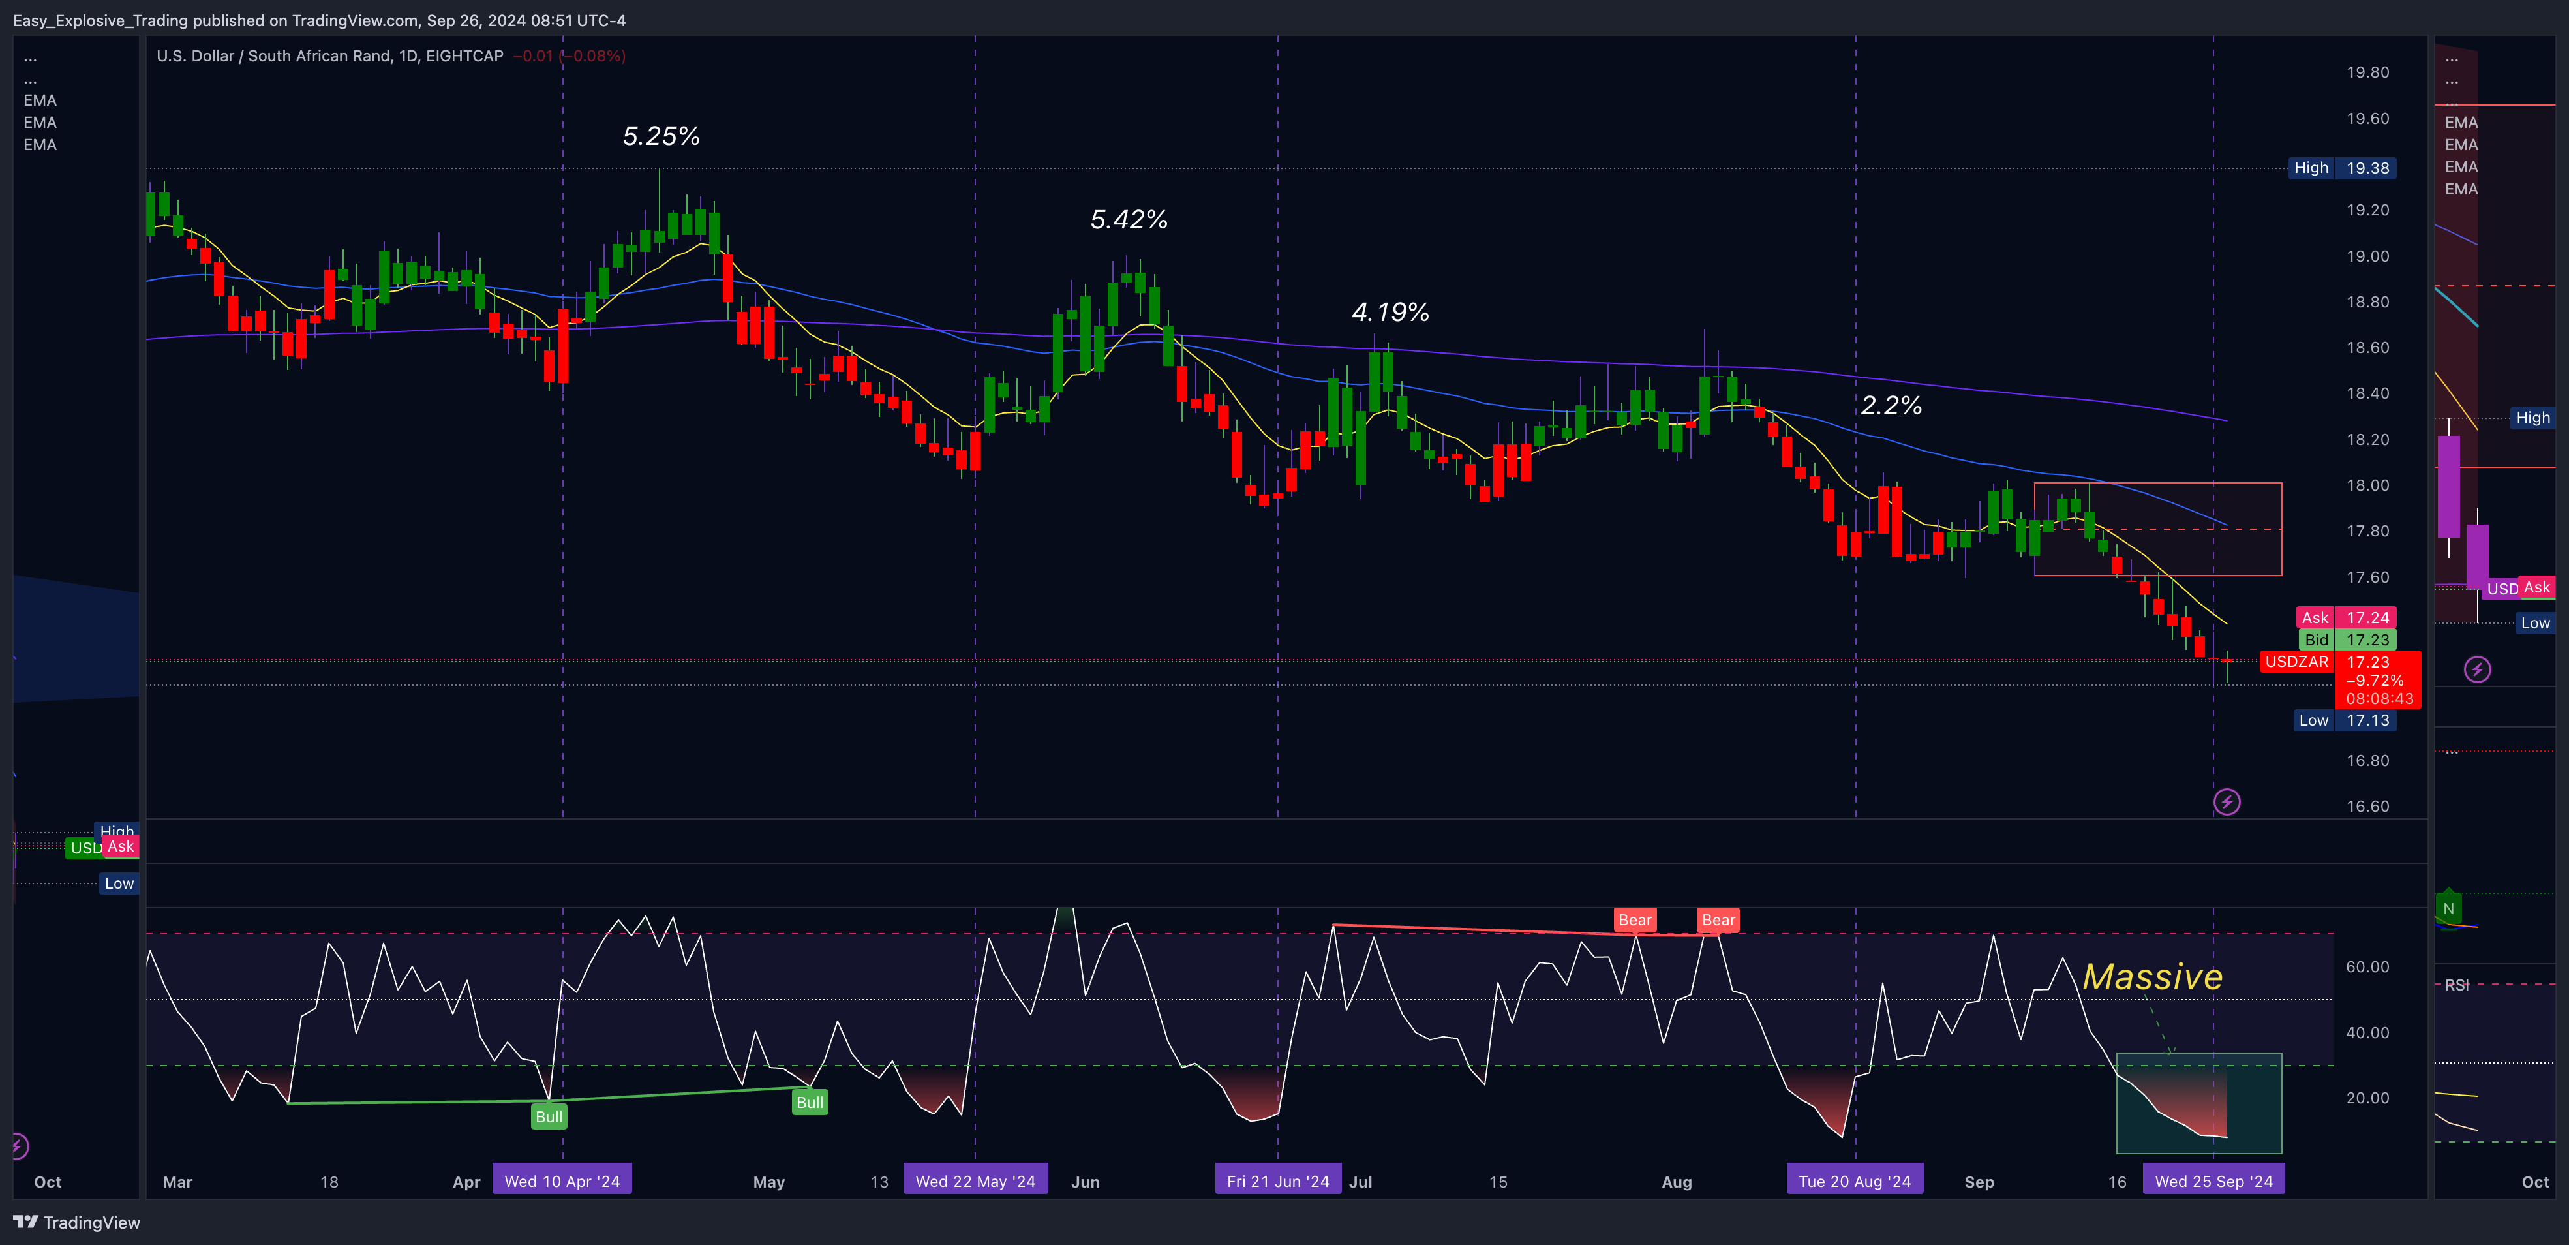Click the yellow Massive annotation text
The height and width of the screenshot is (1245, 2569).
click(2152, 977)
